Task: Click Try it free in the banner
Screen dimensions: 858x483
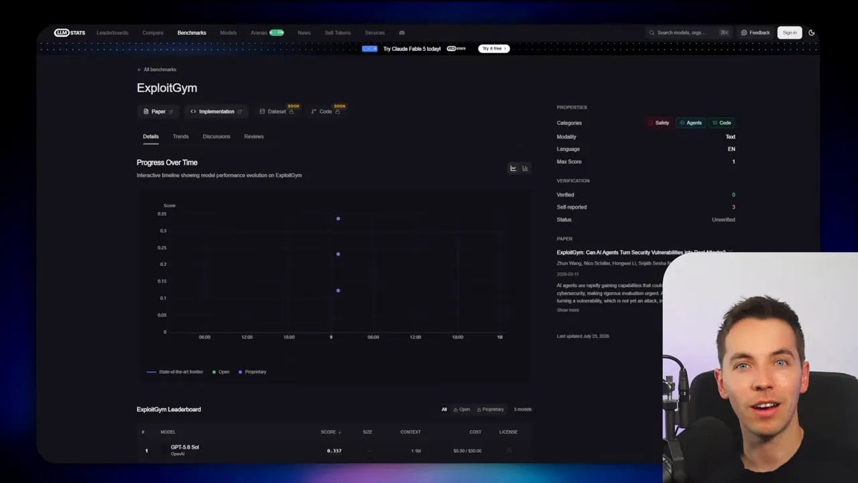Action: pyautogui.click(x=493, y=49)
